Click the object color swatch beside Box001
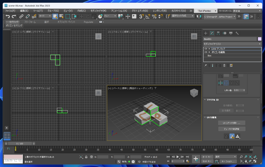Viewport: 265px width, 167px height. pyautogui.click(x=260, y=39)
